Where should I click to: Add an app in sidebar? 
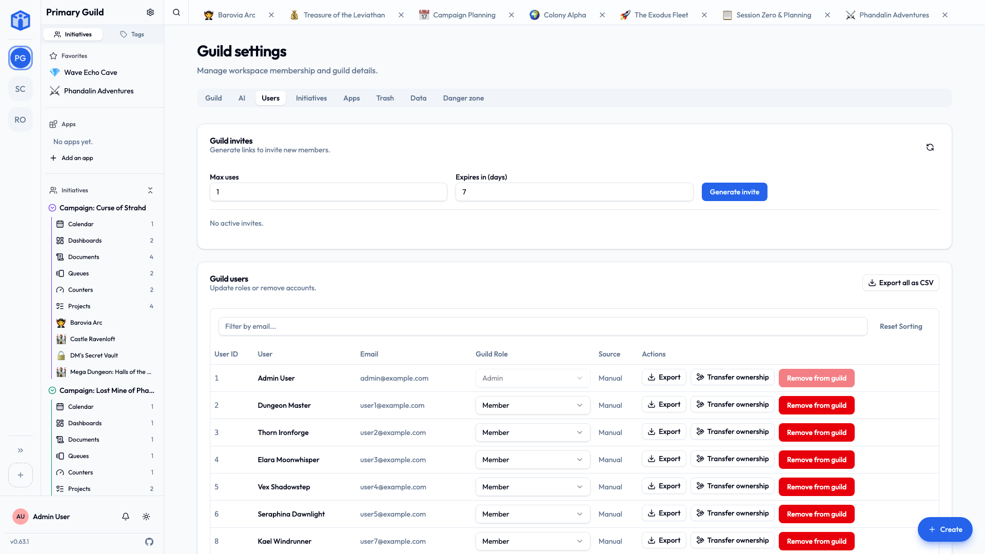72,158
